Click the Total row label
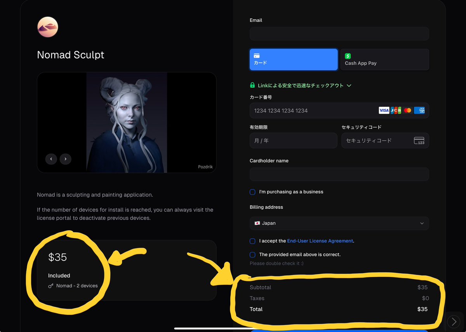 point(256,309)
